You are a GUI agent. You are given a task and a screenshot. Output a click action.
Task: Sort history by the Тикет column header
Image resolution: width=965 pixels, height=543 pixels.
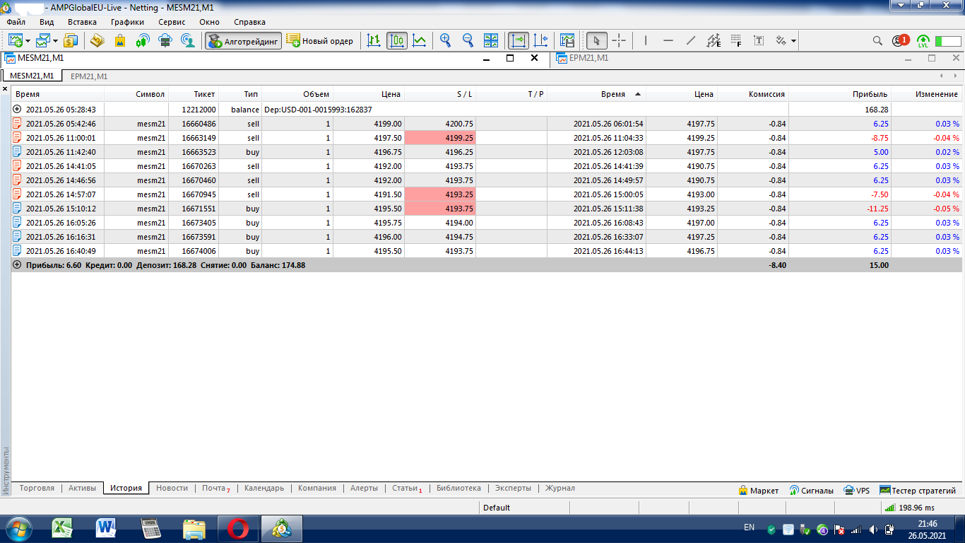coord(194,94)
